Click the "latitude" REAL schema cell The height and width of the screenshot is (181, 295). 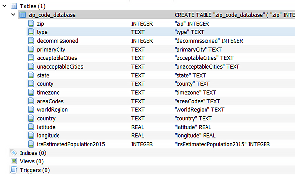tap(193, 127)
